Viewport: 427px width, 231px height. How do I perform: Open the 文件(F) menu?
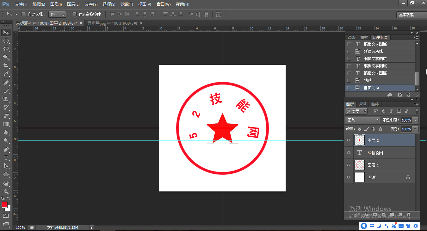point(21,4)
